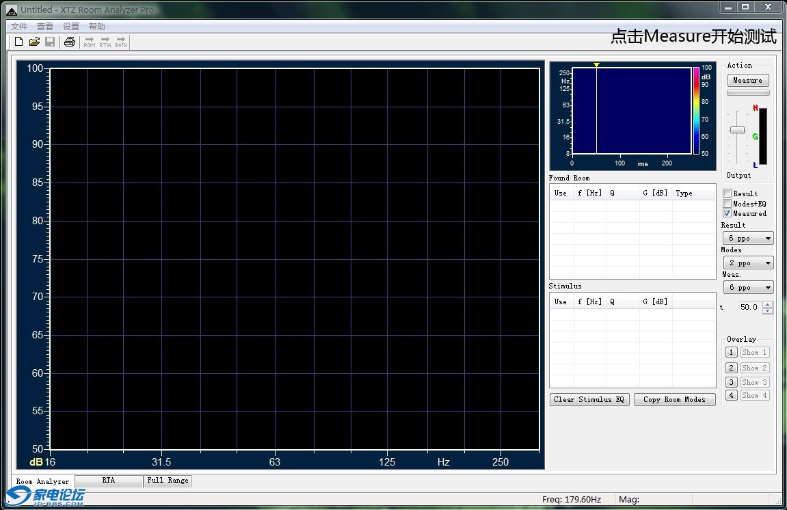
Task: Click overlay slot button 4
Action: (x=732, y=396)
